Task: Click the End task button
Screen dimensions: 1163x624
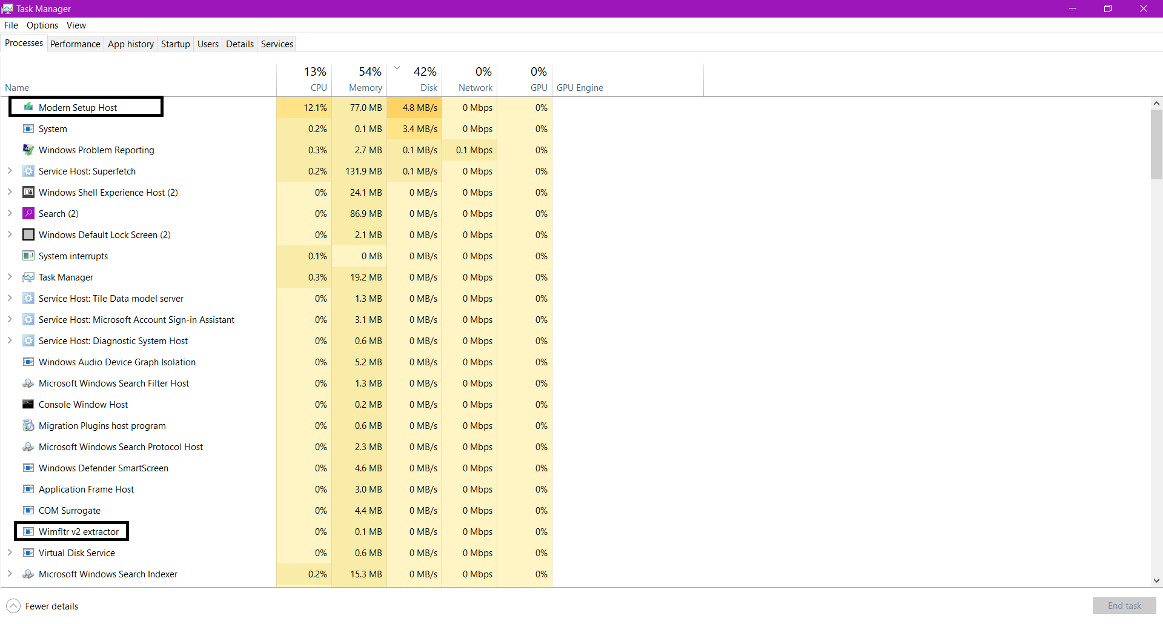Action: [1124, 606]
